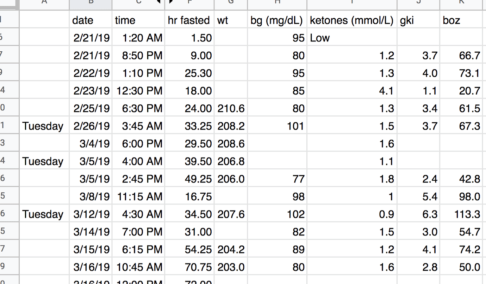The height and width of the screenshot is (284, 486).
Task: Select the weight value 210.6
Action: (x=231, y=108)
